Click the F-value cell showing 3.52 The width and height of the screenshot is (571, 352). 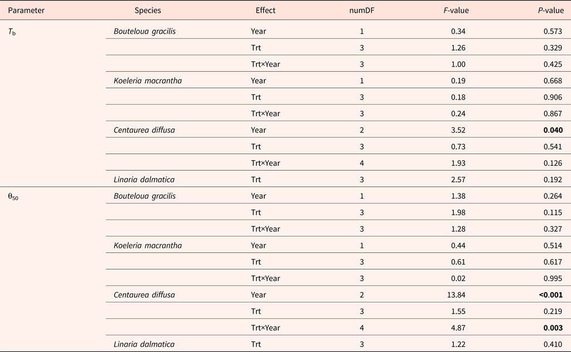[x=458, y=130]
